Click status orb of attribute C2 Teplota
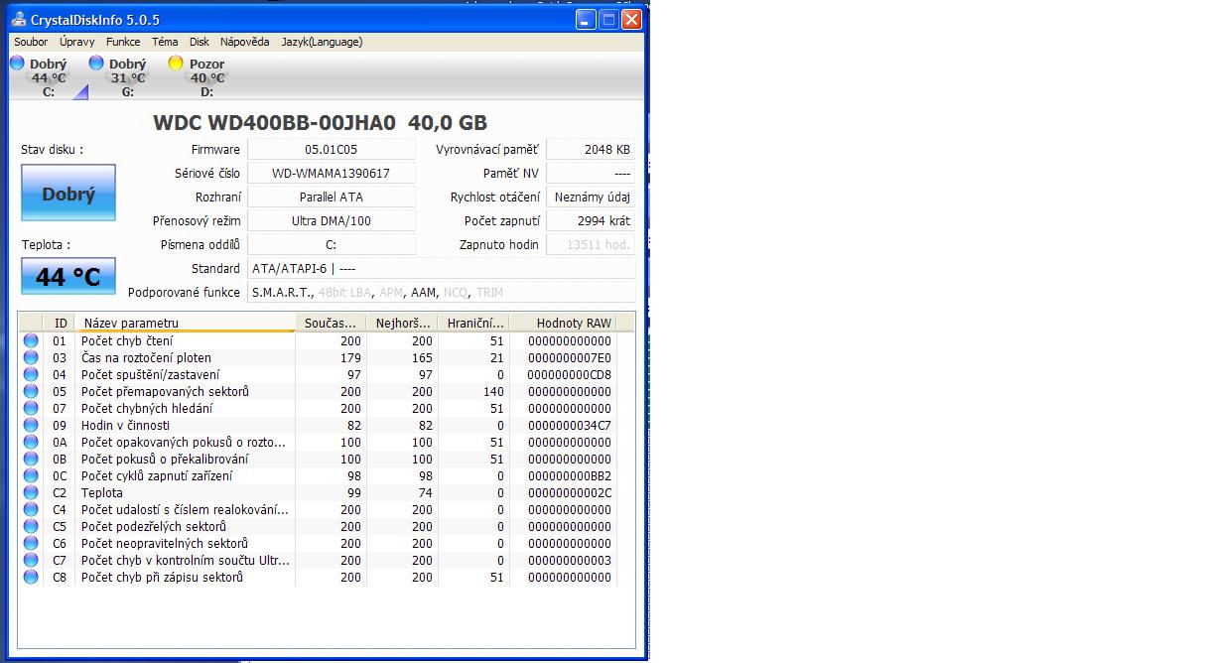 click(x=31, y=492)
